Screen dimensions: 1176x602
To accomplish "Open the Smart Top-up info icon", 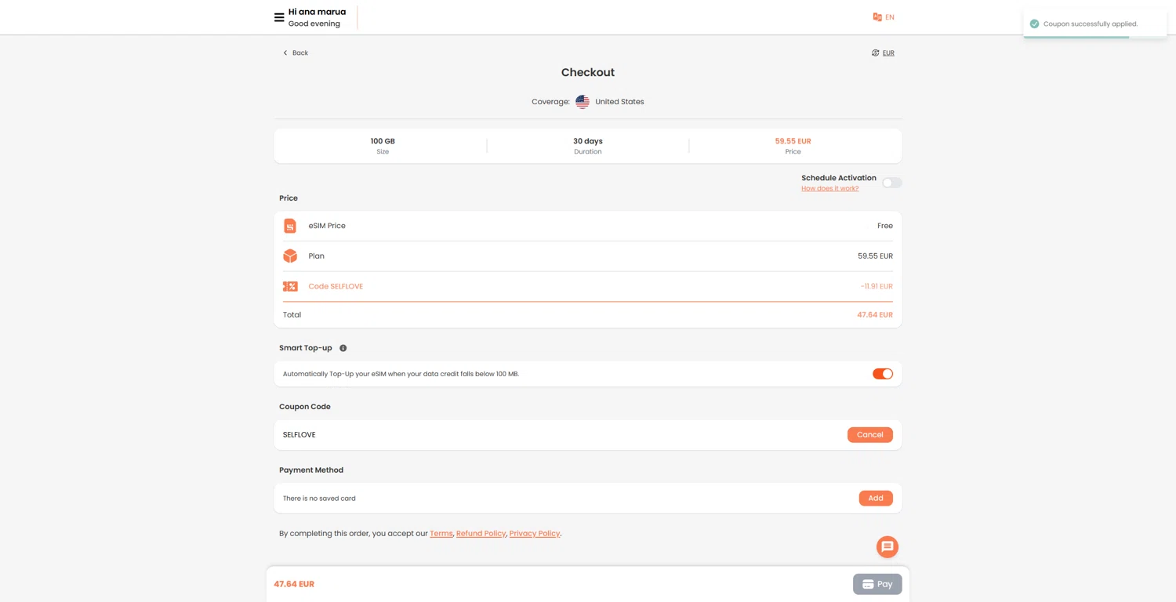I will click(343, 348).
